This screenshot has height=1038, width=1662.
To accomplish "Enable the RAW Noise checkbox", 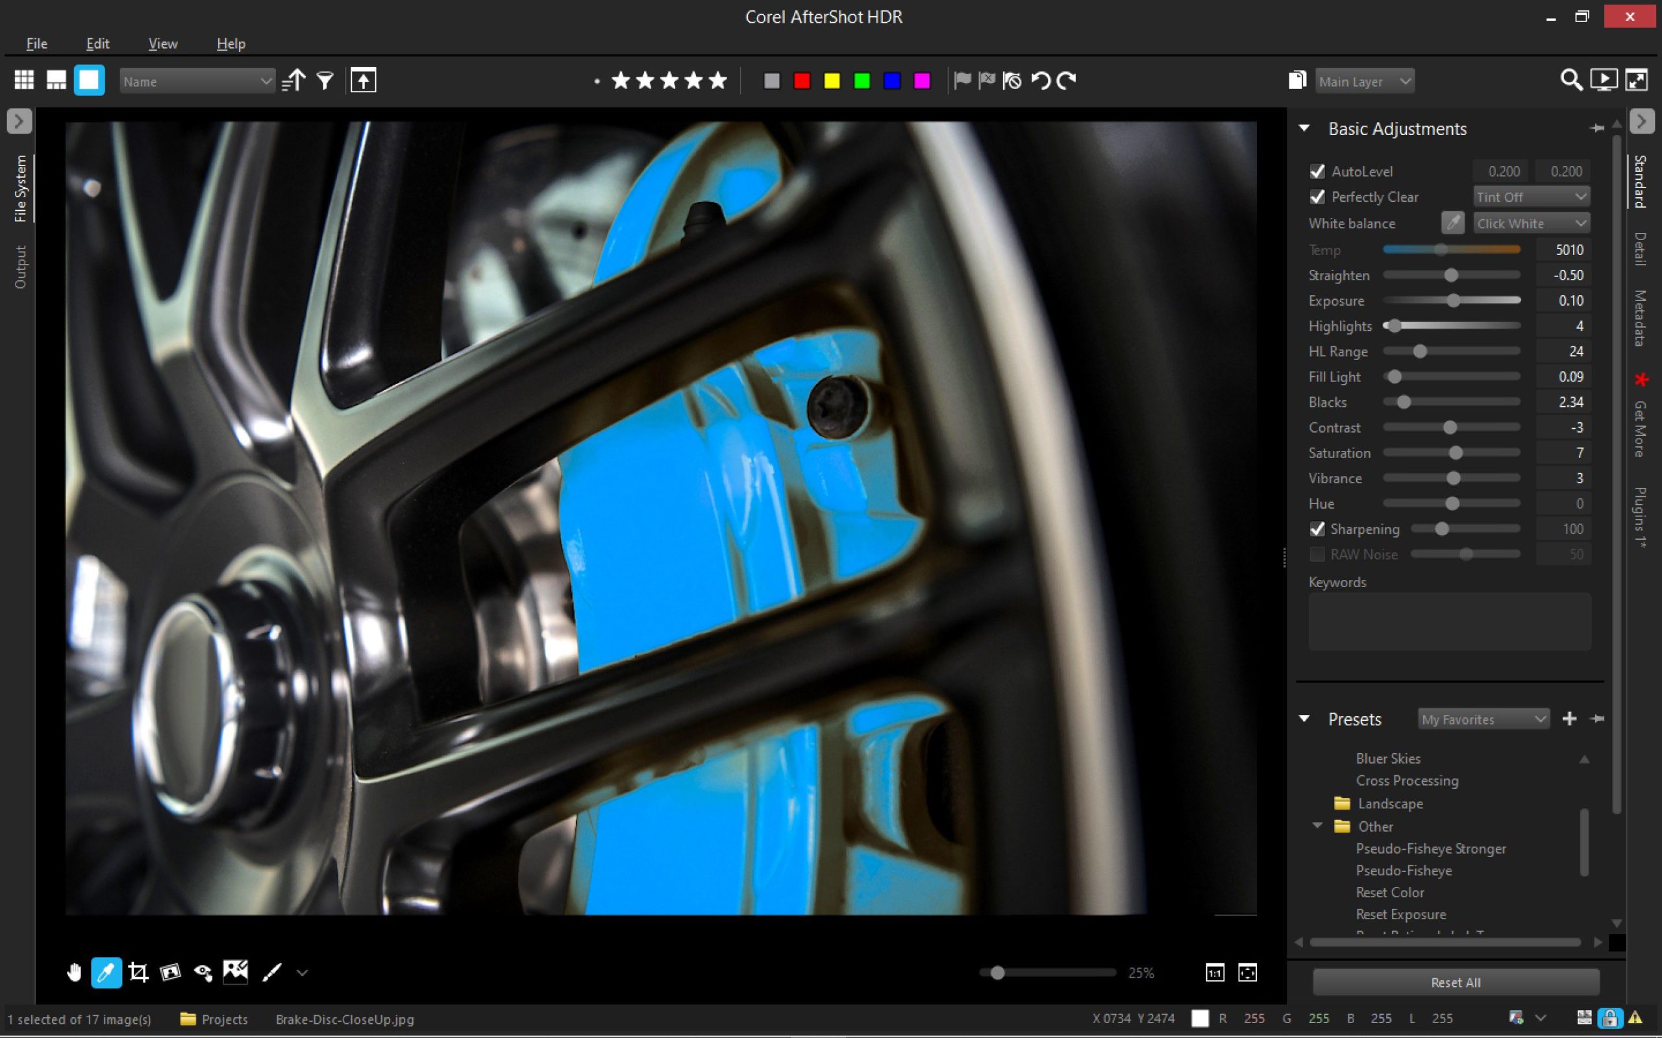I will [1317, 553].
